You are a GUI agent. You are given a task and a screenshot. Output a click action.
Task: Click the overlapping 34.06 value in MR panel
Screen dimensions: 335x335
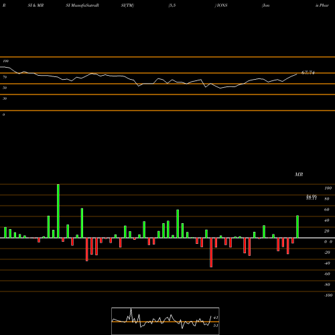(x=312, y=196)
